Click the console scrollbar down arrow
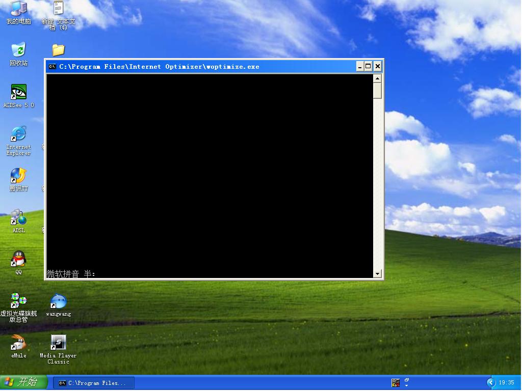This screenshot has width=522, height=391. click(377, 273)
